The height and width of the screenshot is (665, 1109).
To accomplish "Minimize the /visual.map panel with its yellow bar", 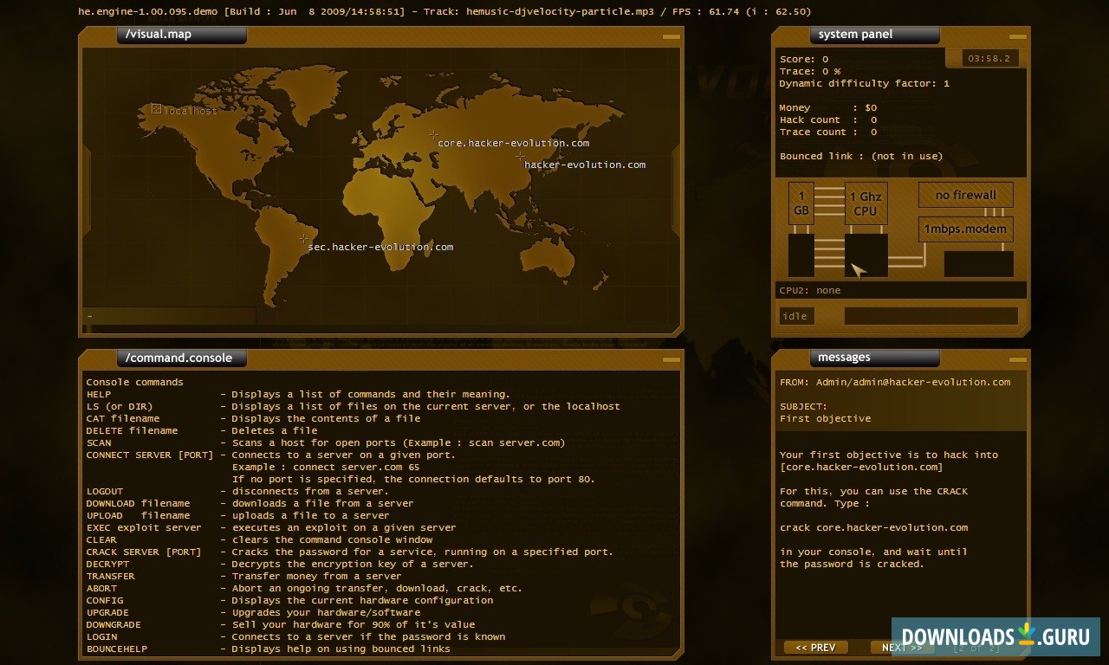I will pyautogui.click(x=671, y=37).
